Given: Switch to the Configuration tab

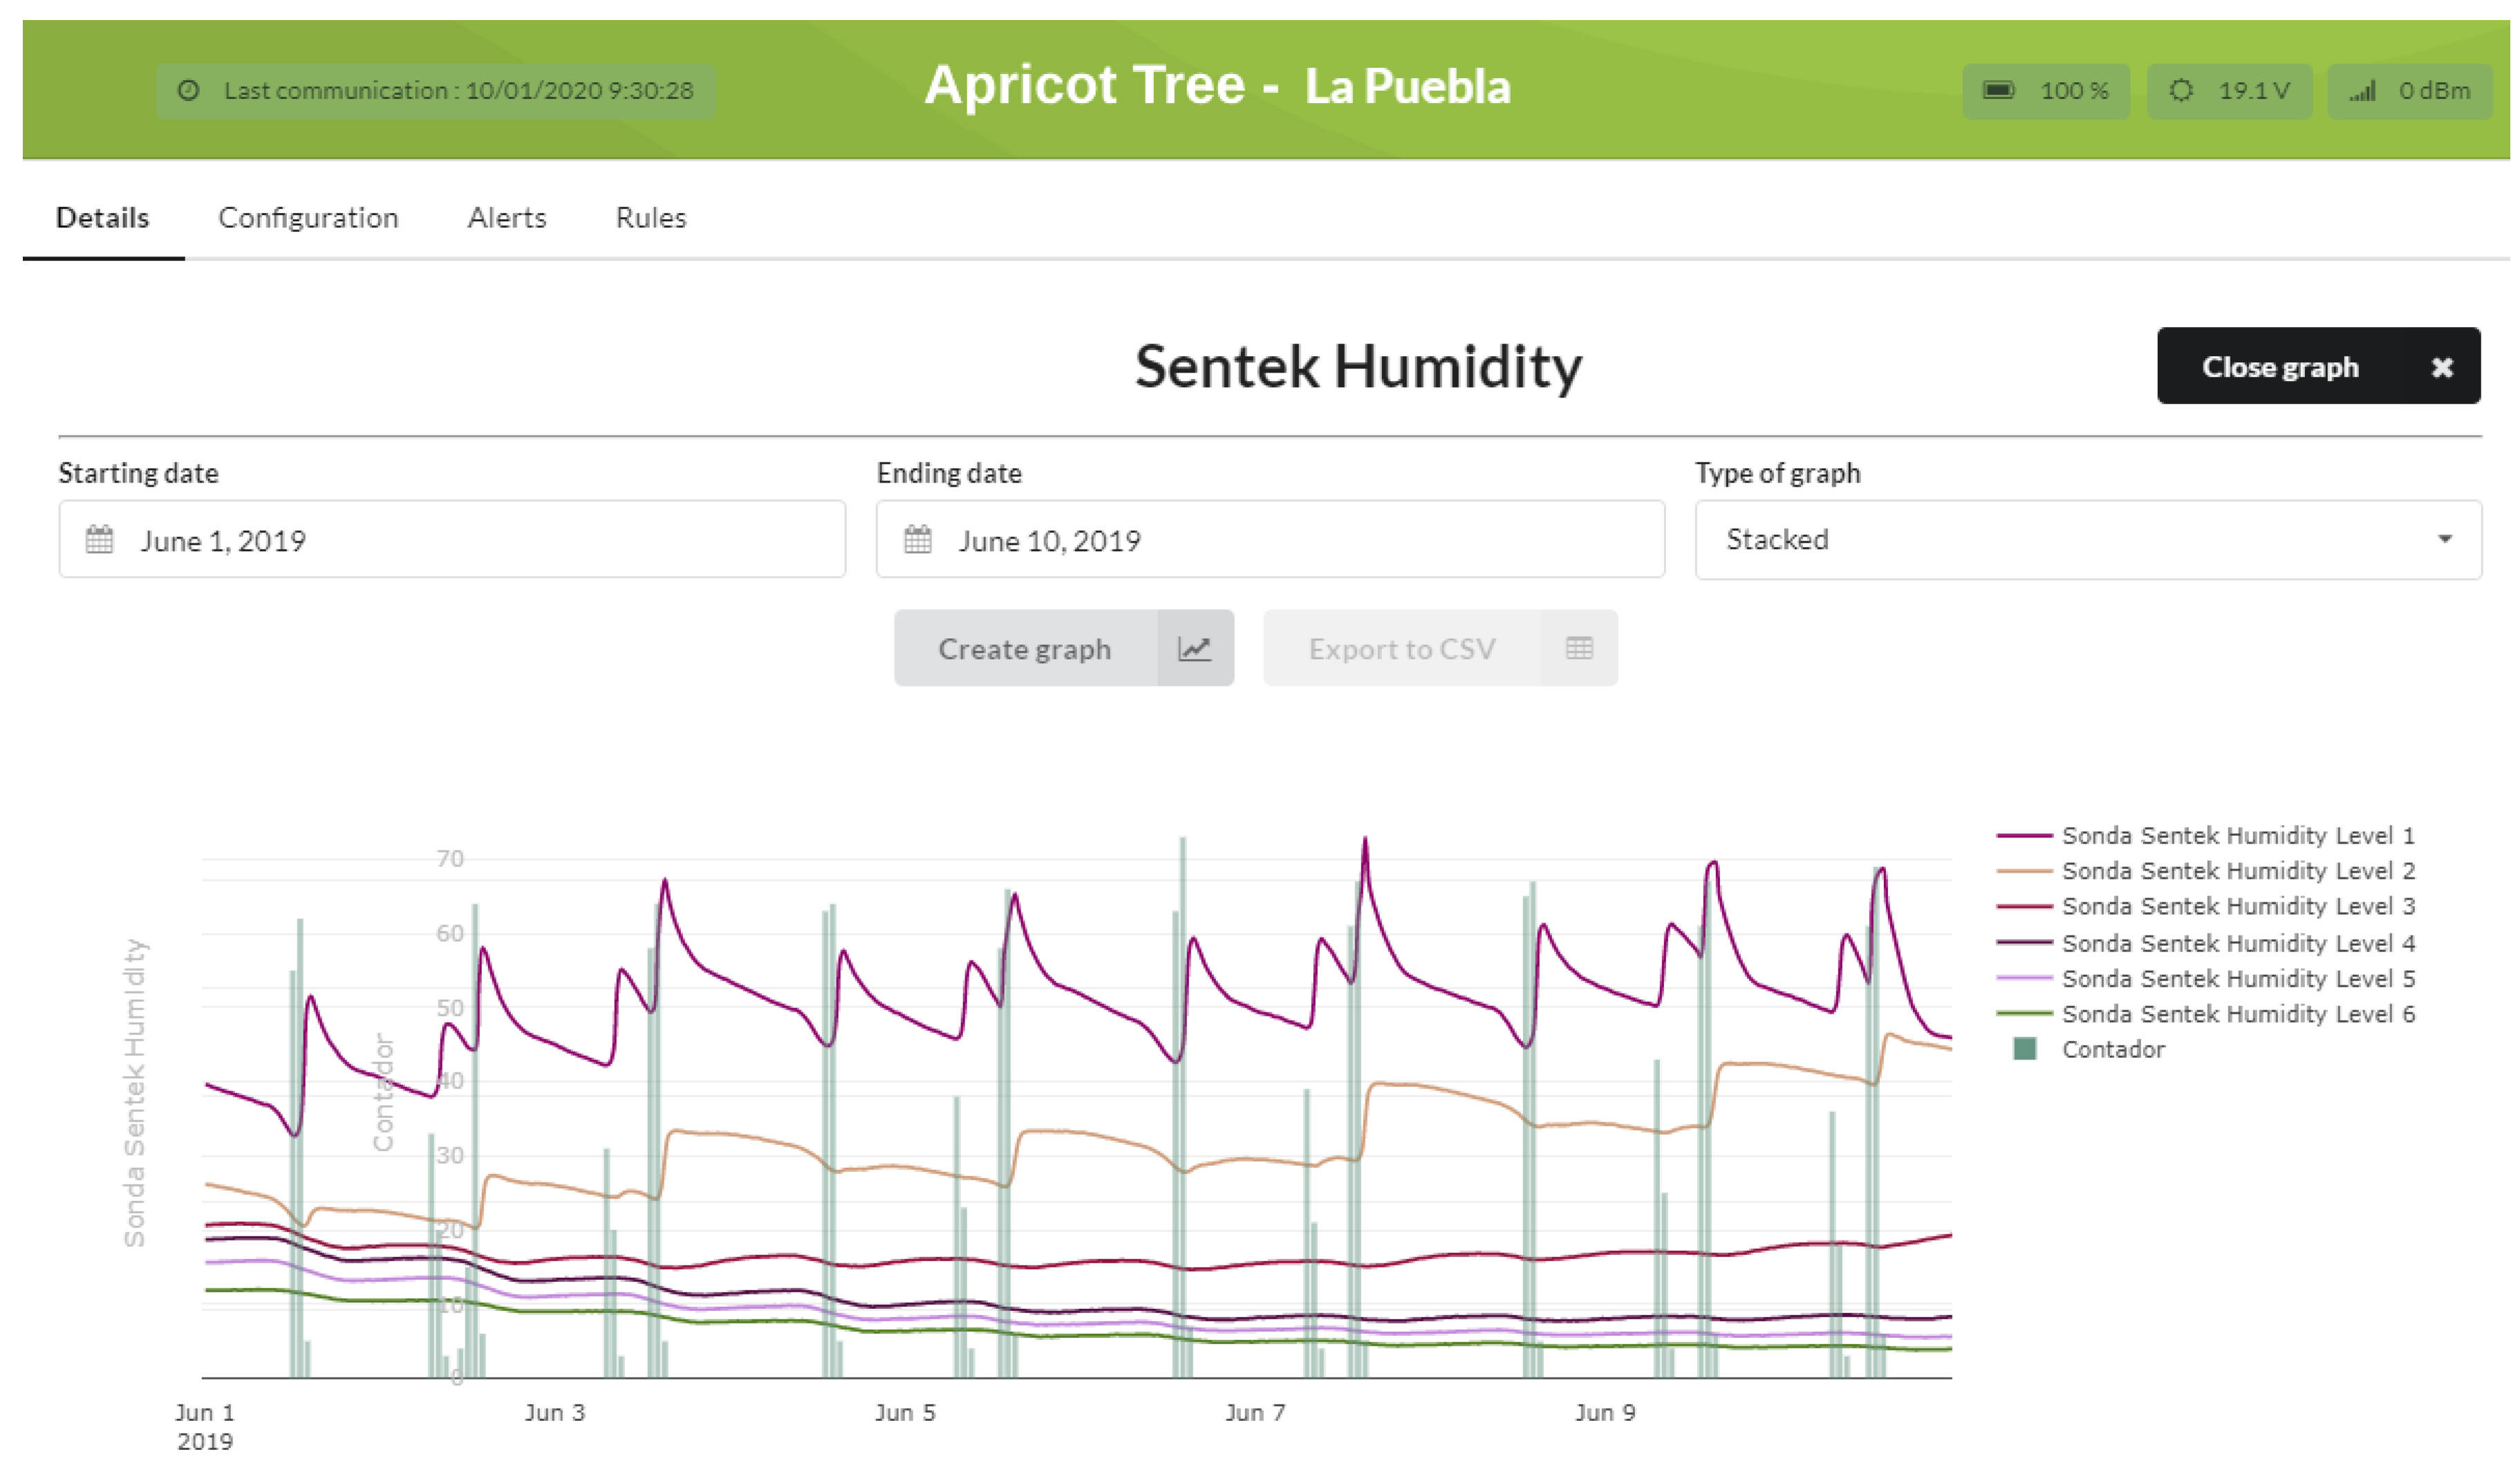Looking at the screenshot, I should coord(308,218).
